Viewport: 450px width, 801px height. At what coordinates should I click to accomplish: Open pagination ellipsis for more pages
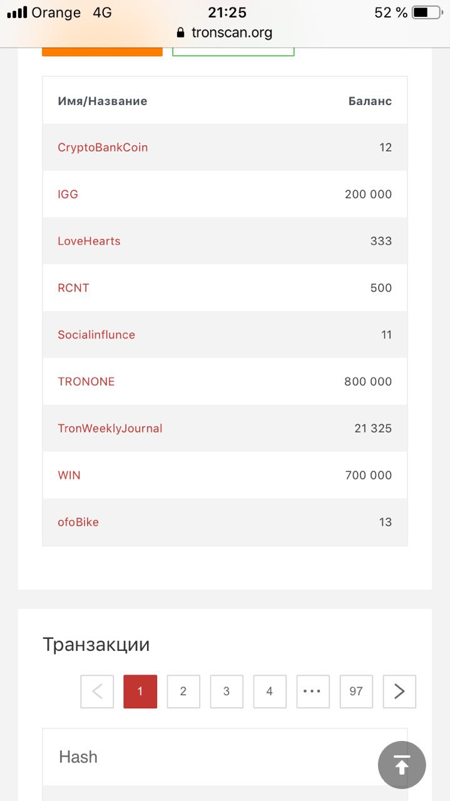(x=313, y=691)
